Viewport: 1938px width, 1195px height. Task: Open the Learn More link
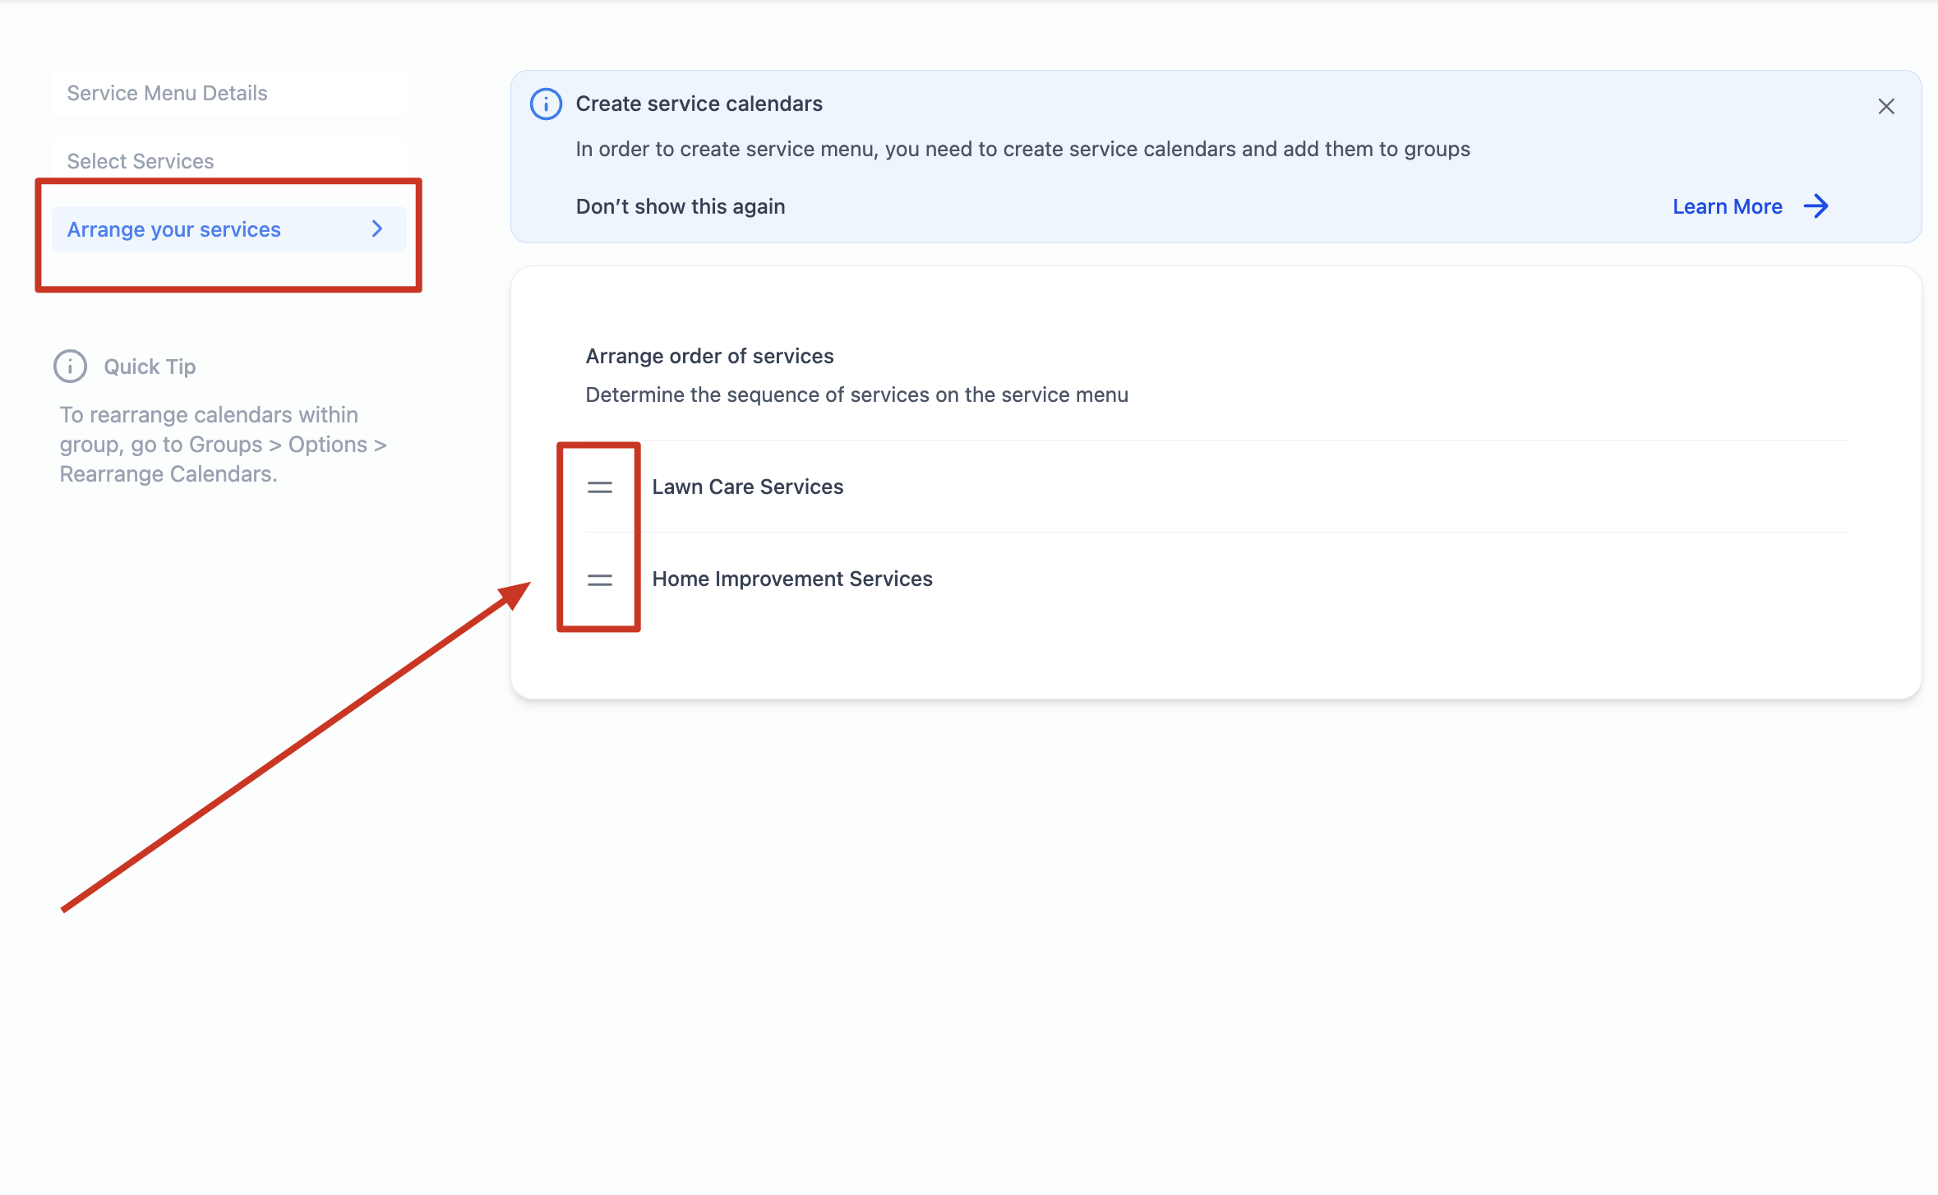[x=1727, y=206]
